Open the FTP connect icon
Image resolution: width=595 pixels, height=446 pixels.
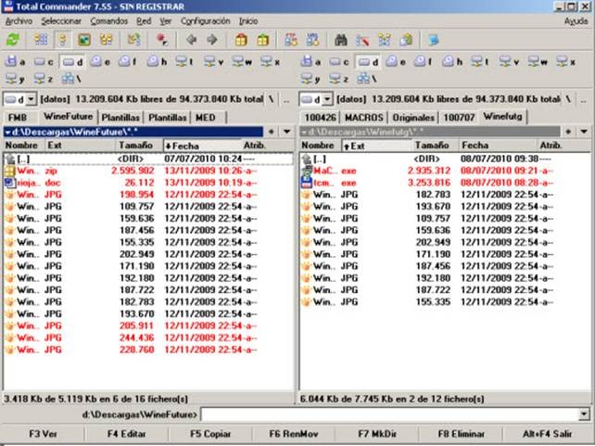[x=291, y=40]
